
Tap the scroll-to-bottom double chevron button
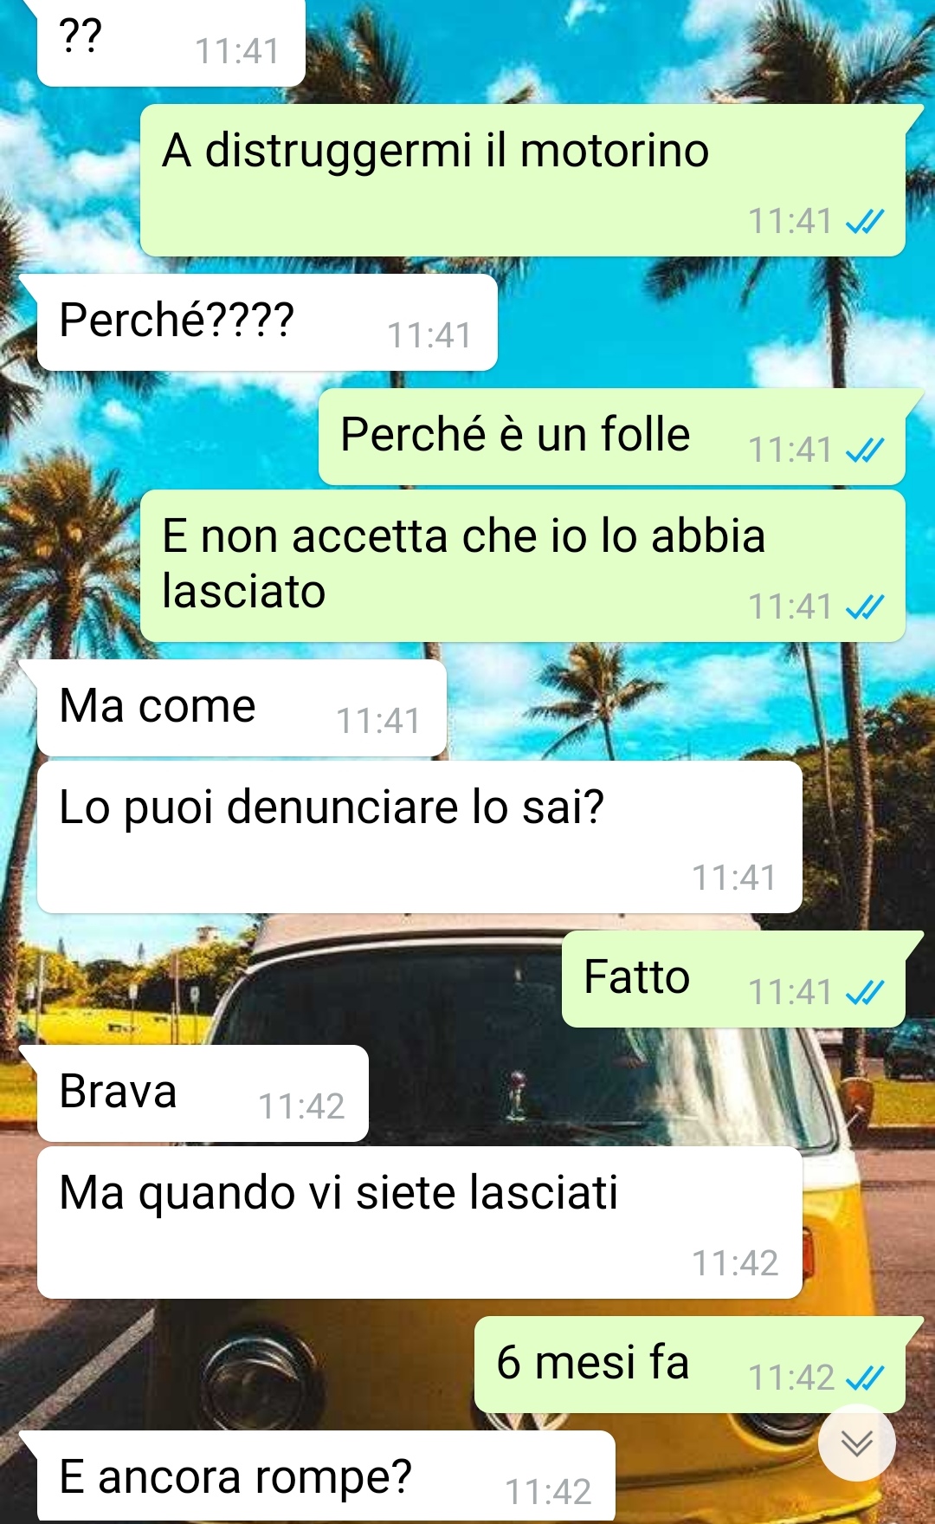coord(856,1443)
